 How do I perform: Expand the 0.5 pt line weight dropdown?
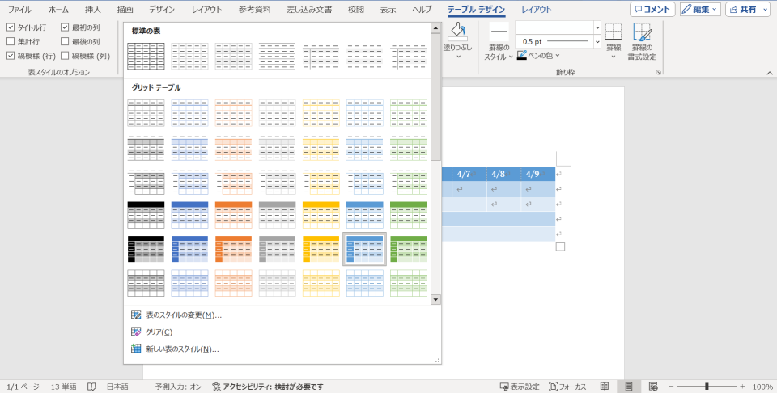click(x=597, y=41)
